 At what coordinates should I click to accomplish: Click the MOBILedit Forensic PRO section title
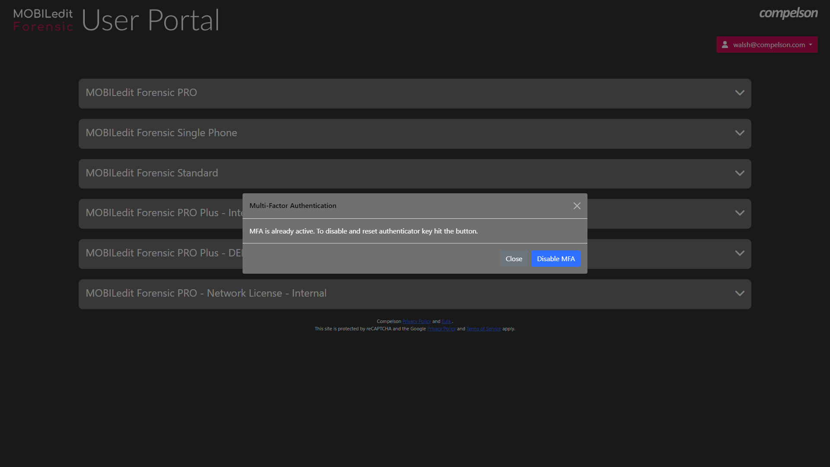click(x=141, y=93)
